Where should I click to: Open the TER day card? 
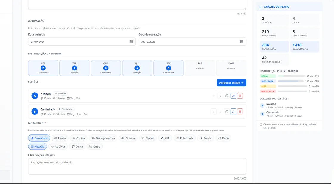point(74,68)
